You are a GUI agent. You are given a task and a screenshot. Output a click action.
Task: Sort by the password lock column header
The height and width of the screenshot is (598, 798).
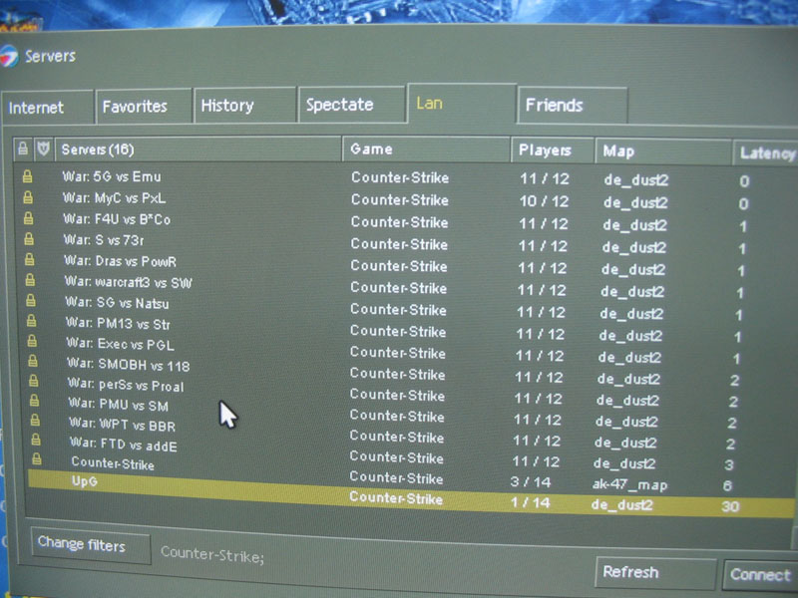point(23,149)
